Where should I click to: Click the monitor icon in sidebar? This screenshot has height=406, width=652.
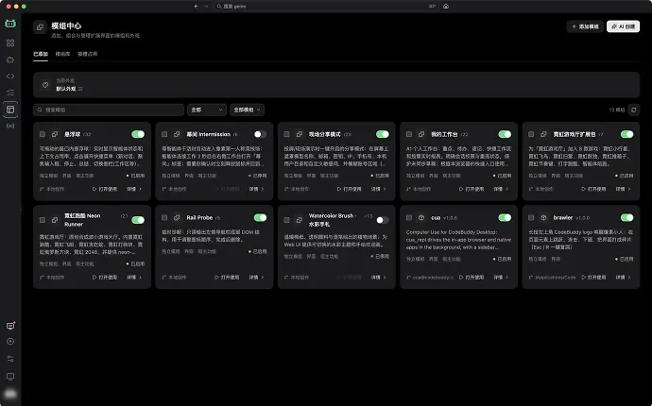[x=10, y=377]
